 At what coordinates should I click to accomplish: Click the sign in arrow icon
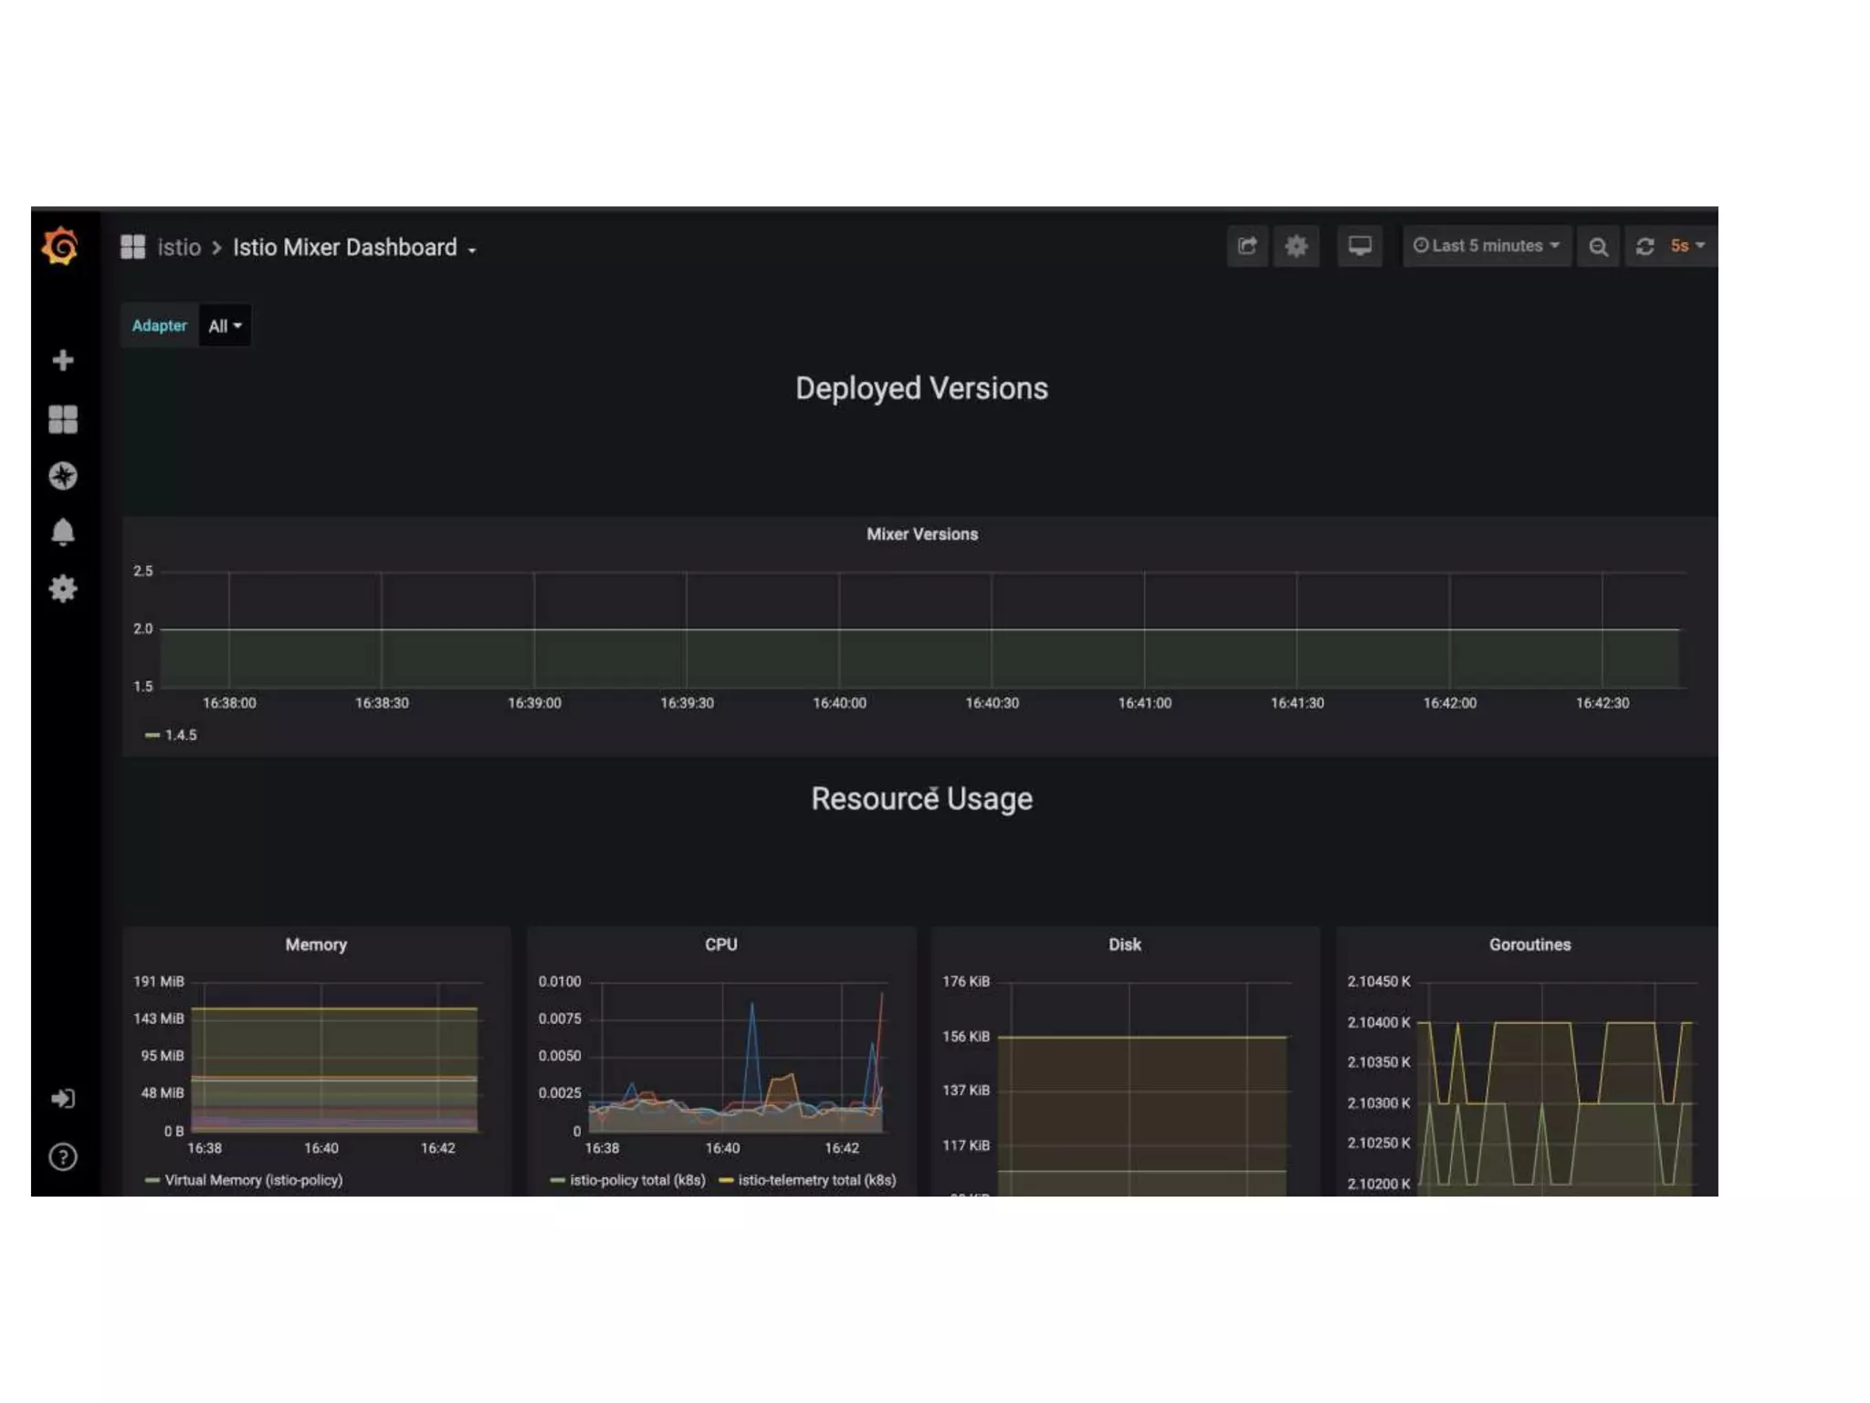(62, 1099)
